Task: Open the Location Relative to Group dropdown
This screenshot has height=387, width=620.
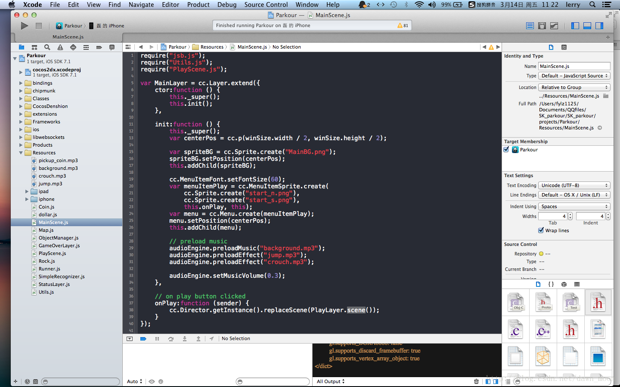Action: 574,87
